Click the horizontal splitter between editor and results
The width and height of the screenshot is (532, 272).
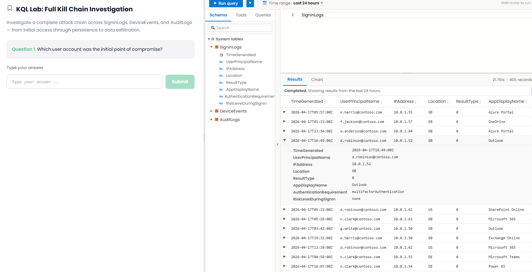tap(407, 73)
